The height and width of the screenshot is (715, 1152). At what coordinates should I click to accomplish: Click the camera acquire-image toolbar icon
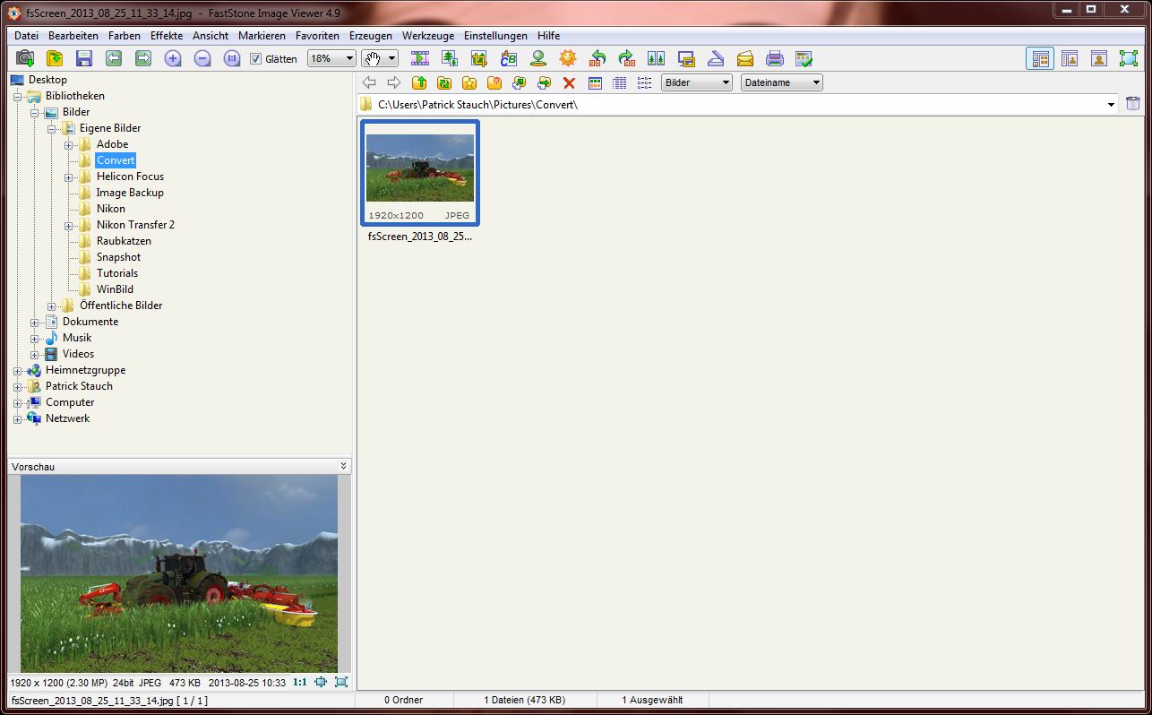coord(25,58)
